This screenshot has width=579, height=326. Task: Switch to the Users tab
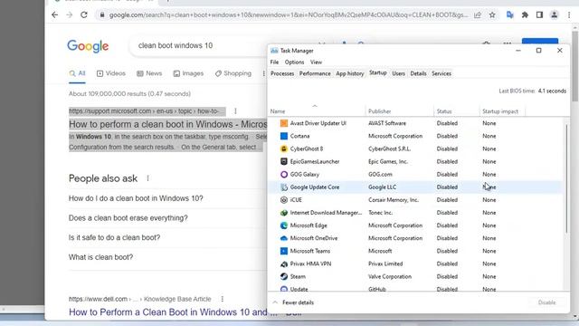click(x=398, y=73)
